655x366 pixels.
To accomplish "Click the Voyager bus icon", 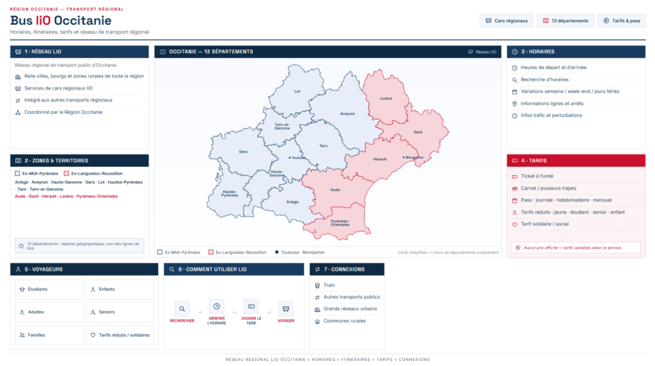I will click(286, 309).
